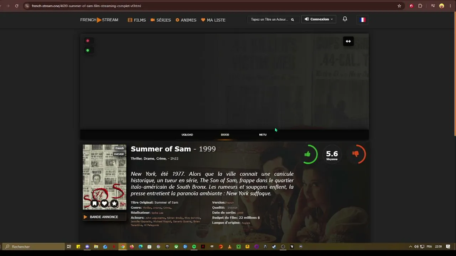The image size is (456, 256).
Task: Select the NETU player tab
Action: (x=263, y=135)
